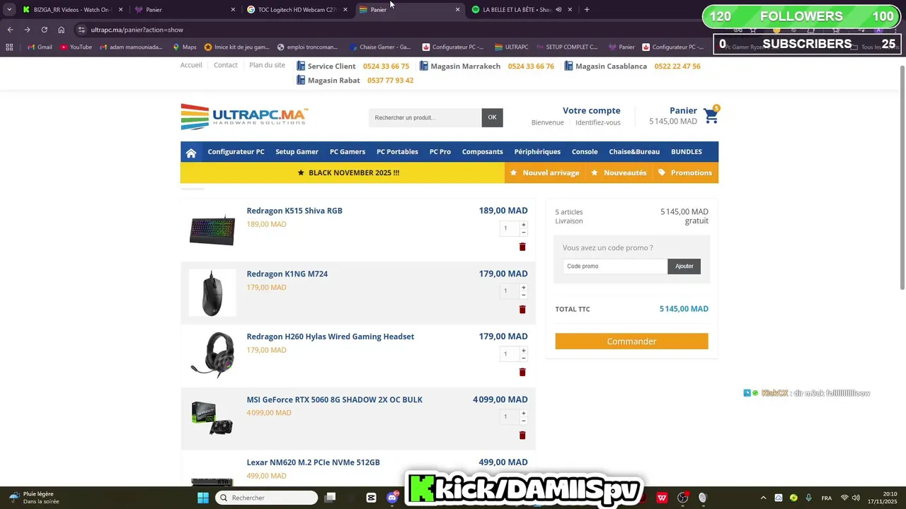Decrease quantity of MSI GeForce RTX 5060

(x=524, y=421)
